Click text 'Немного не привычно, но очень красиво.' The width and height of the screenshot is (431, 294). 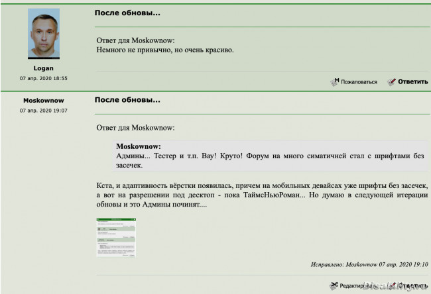click(165, 50)
